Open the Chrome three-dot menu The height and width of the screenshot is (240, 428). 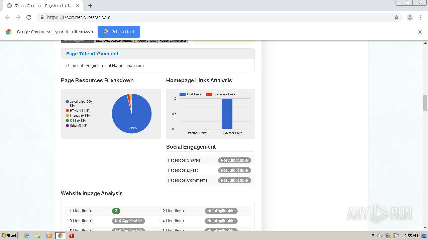click(x=421, y=17)
